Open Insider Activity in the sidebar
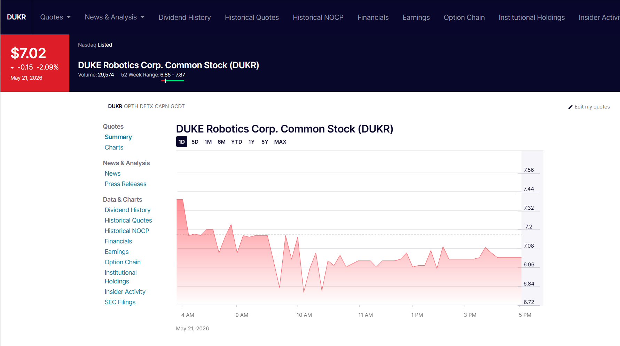620x346 pixels. pyautogui.click(x=125, y=292)
